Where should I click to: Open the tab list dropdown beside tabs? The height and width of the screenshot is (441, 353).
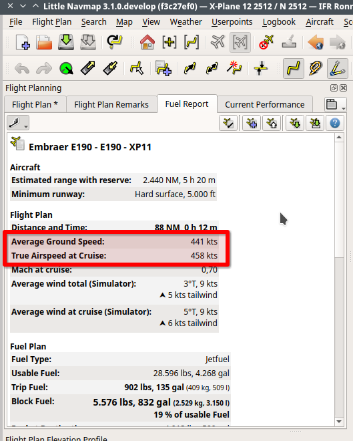point(335,105)
